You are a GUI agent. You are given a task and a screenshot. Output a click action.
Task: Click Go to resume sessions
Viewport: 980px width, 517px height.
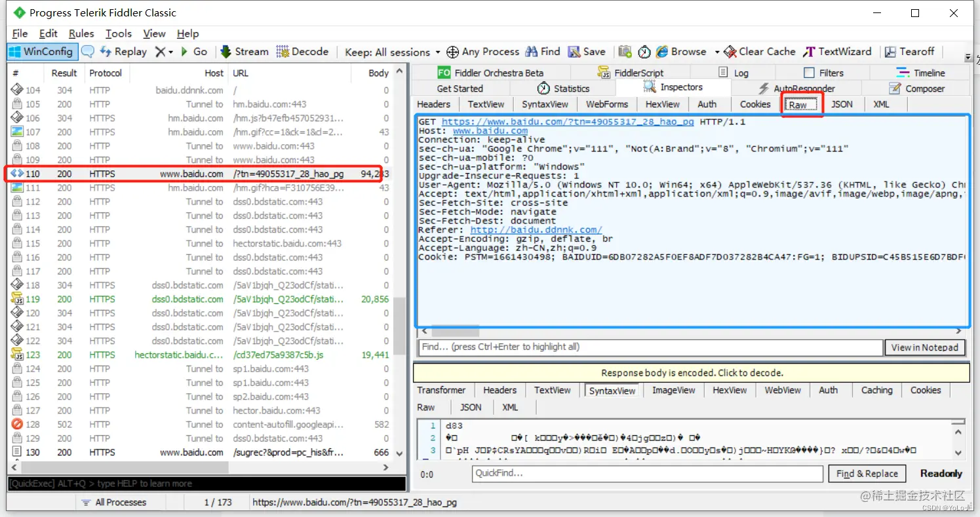194,52
